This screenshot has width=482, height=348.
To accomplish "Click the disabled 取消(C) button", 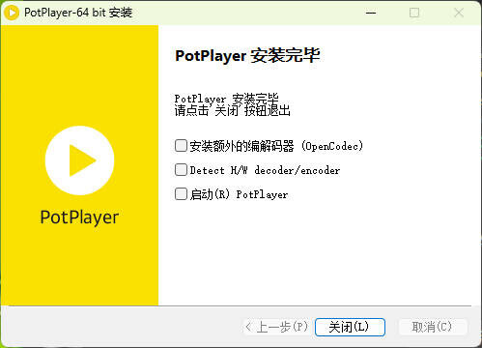I will 433,327.
